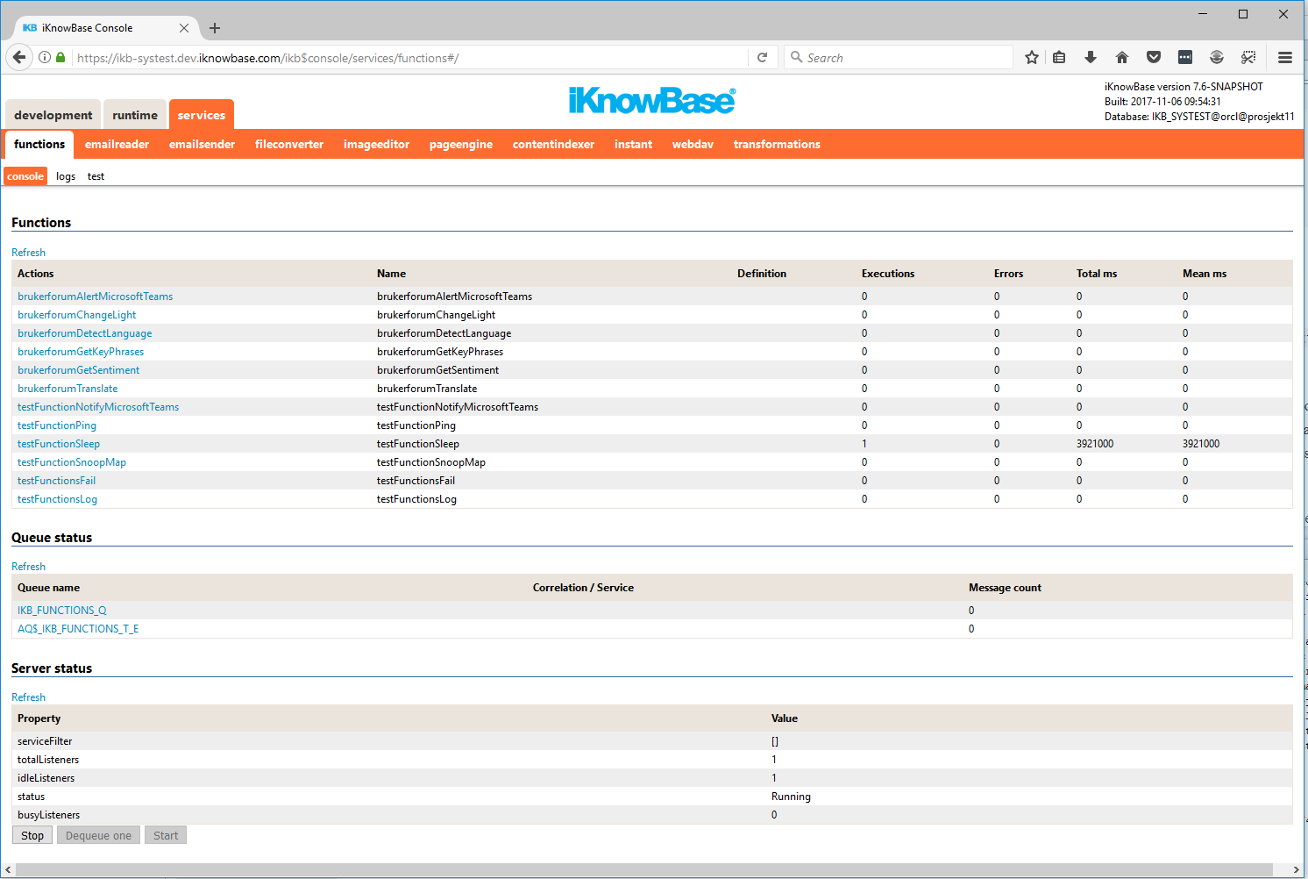
Task: Open the emailsender sub-tab
Action: tap(202, 145)
